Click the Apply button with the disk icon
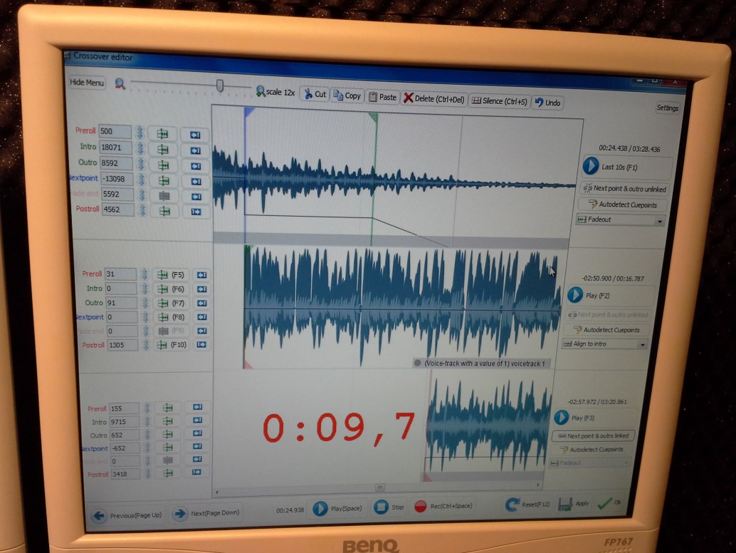 coord(574,504)
